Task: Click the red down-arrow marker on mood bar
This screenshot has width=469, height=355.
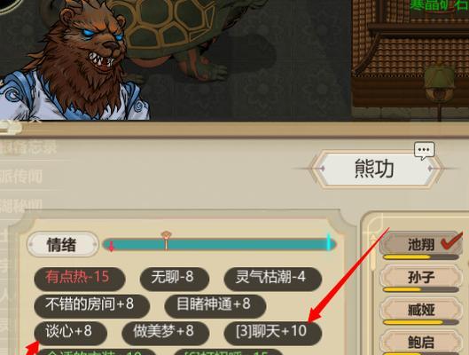Action: click(x=112, y=247)
